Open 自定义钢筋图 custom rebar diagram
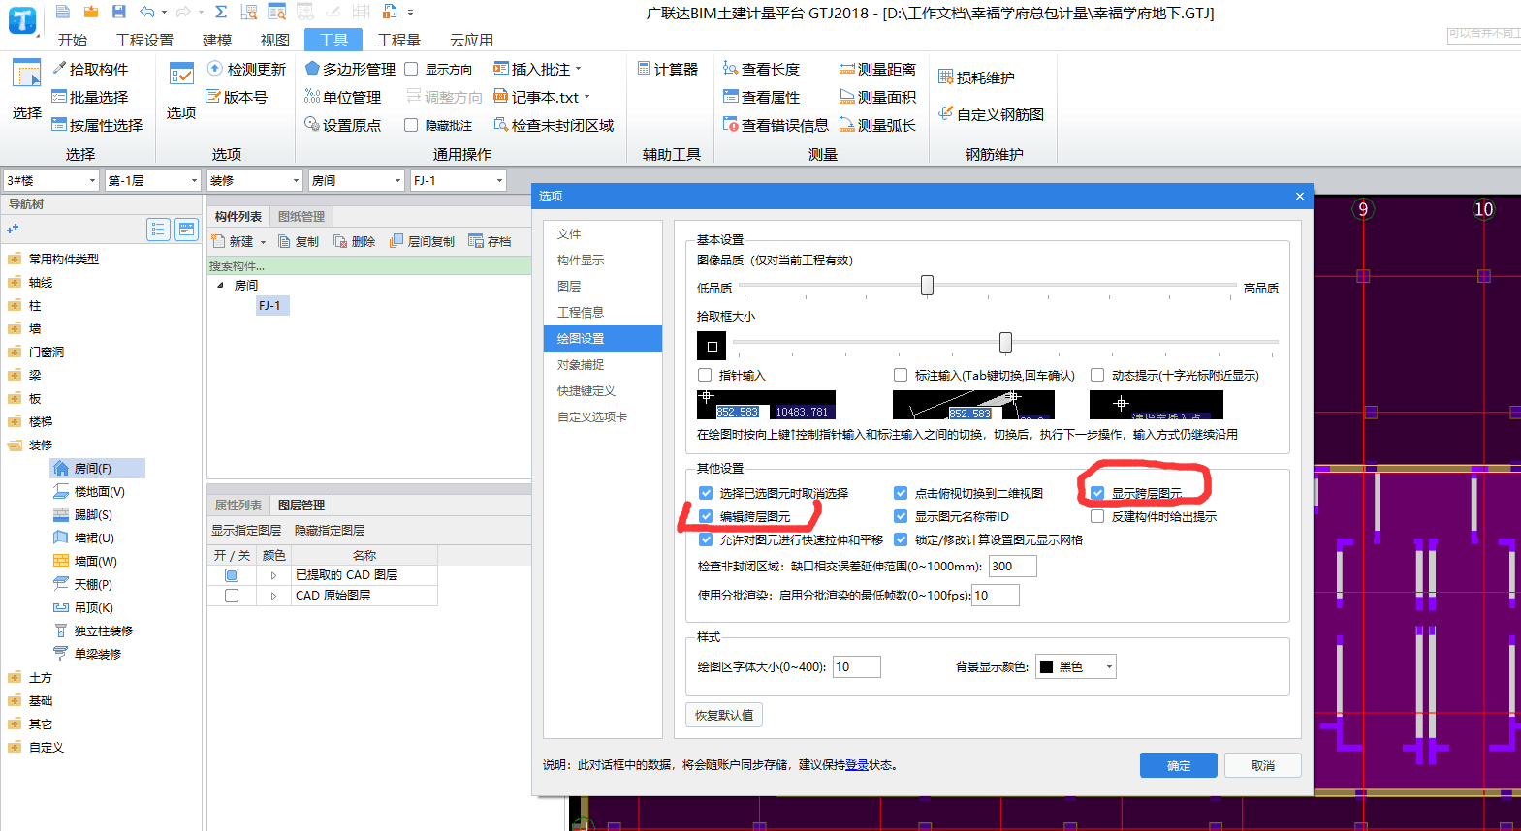1521x831 pixels. 992,114
